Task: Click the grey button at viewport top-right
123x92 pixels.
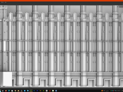Action: click(x=121, y=7)
